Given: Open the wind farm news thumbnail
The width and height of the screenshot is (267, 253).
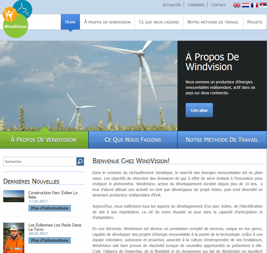Looking at the screenshot, I should pos(14,196).
